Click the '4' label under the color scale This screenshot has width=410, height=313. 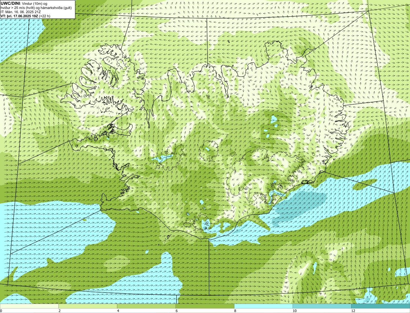click(x=118, y=311)
